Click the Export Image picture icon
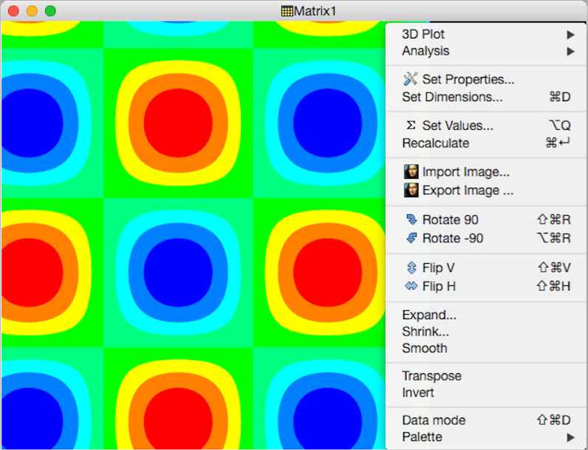 click(411, 191)
